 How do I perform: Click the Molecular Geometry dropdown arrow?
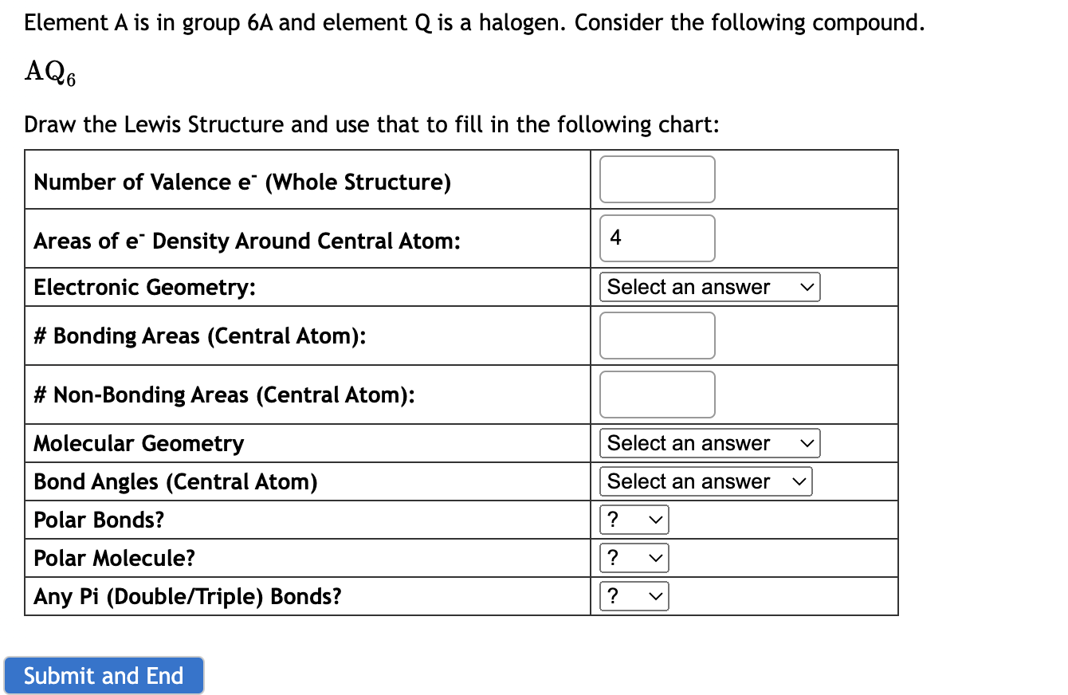tap(808, 443)
